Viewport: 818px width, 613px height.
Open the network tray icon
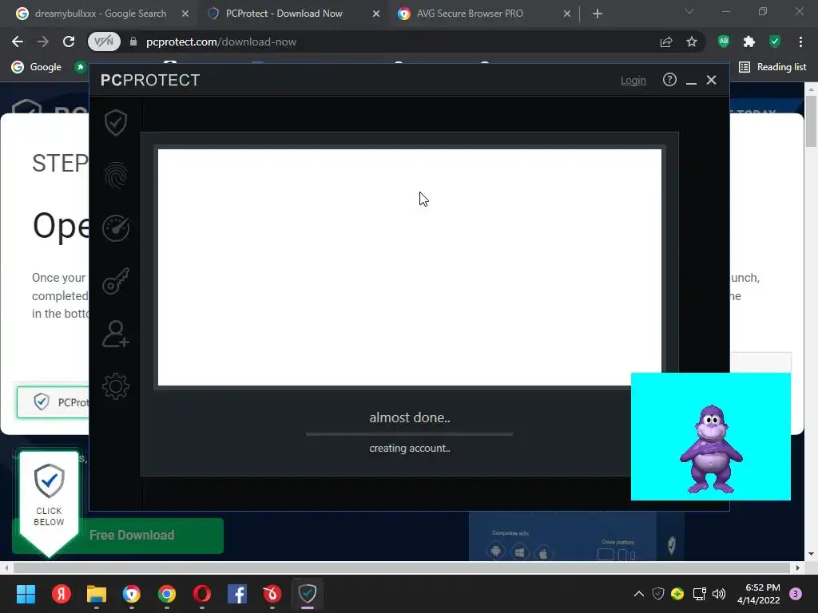(699, 594)
